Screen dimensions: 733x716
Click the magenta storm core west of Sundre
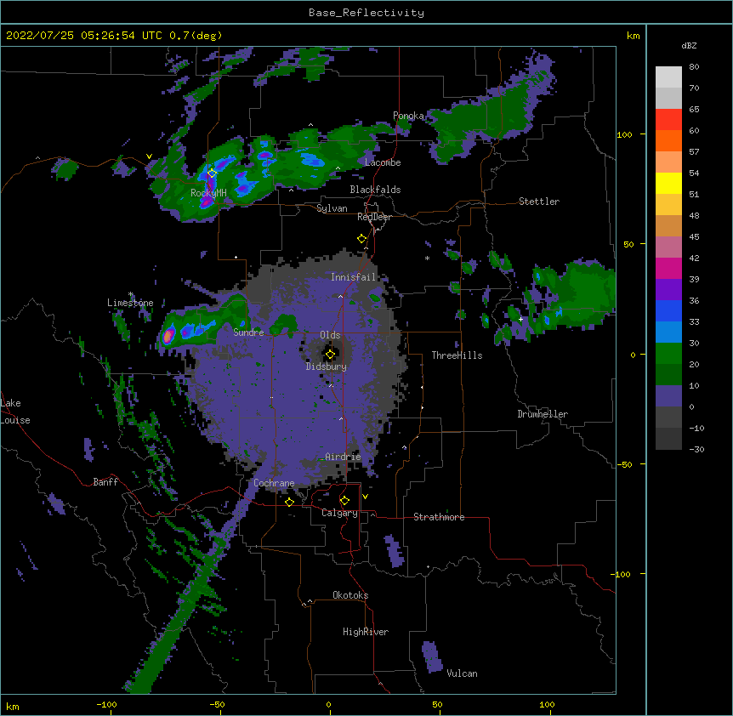point(168,336)
